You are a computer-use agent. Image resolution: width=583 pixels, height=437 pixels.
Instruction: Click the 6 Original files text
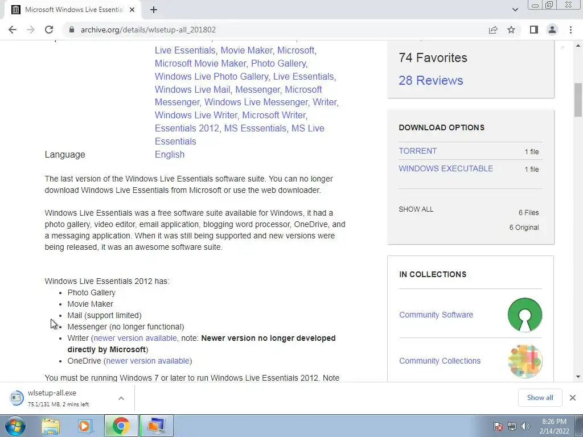[x=524, y=228]
